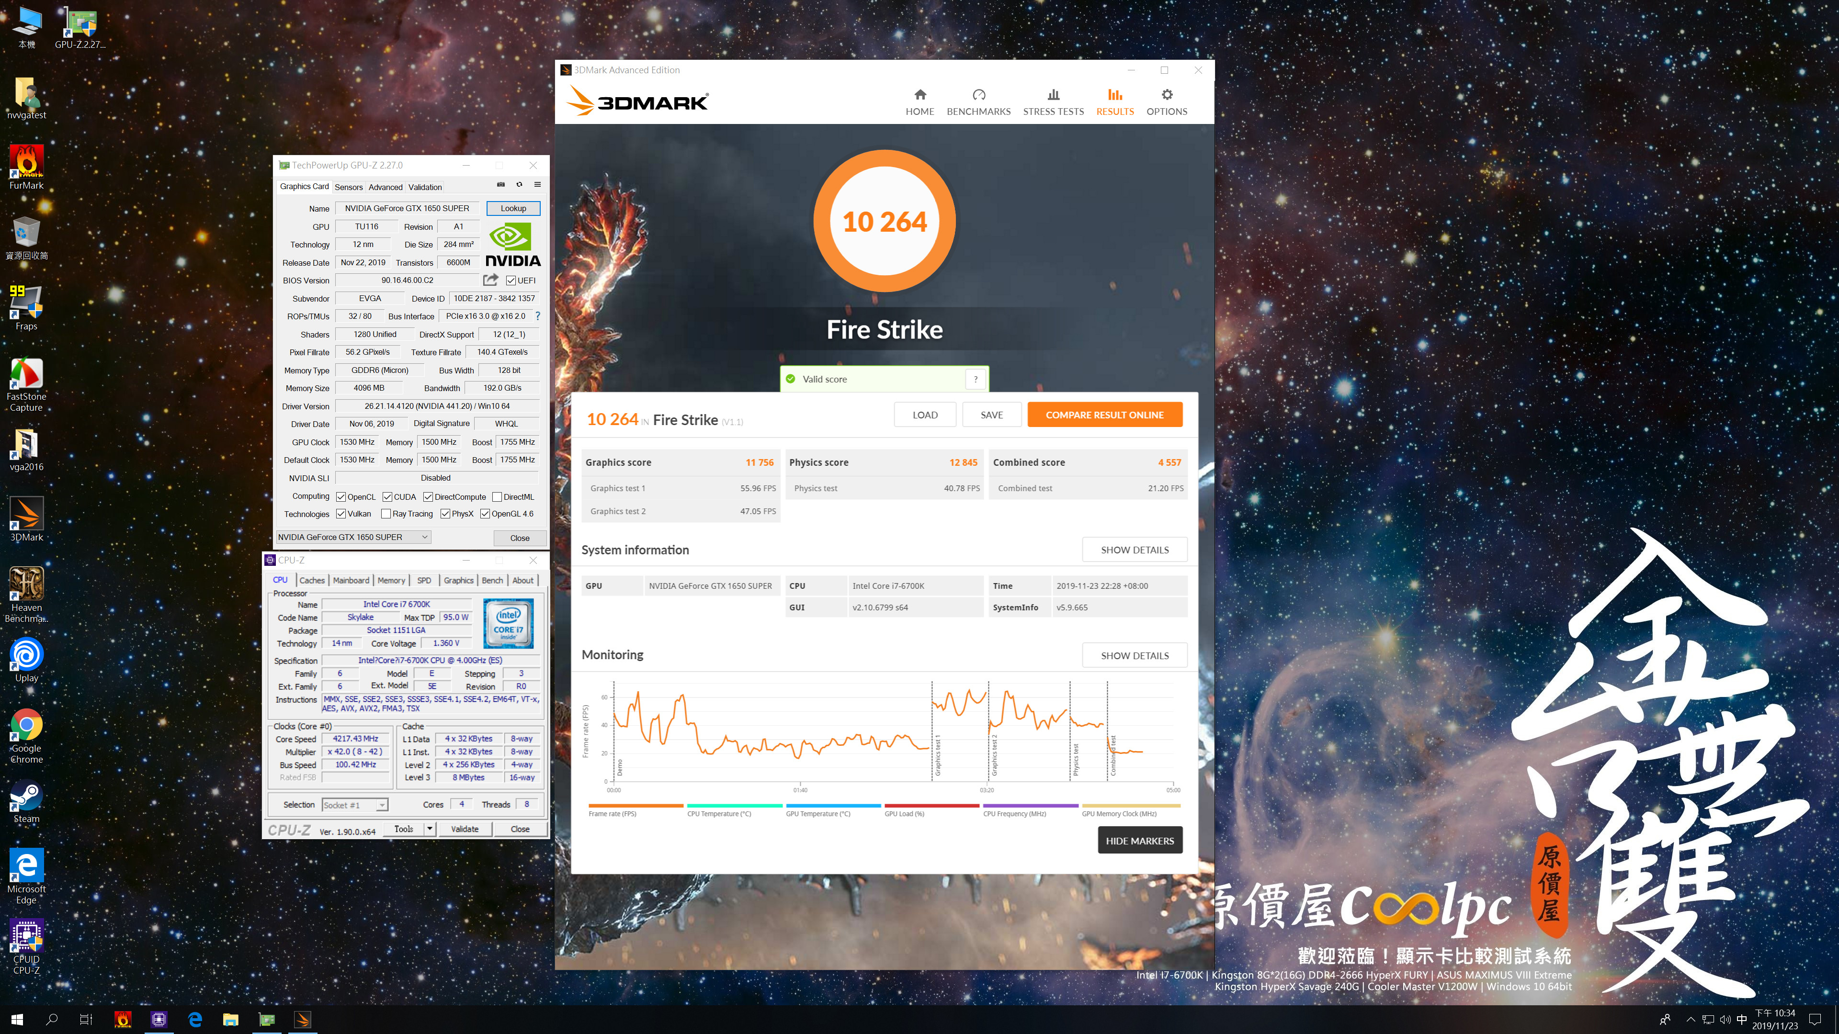1839x1034 pixels.
Task: Go to 3DMark STRESS TESTS
Action: tap(1053, 102)
